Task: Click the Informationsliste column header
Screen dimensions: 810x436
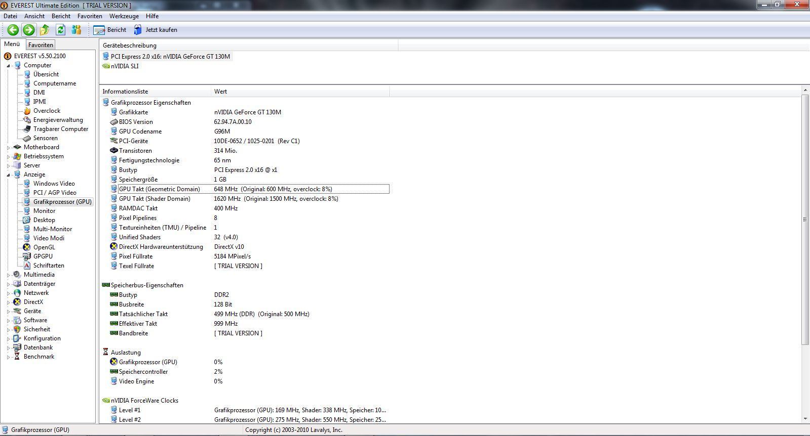Action: point(156,92)
